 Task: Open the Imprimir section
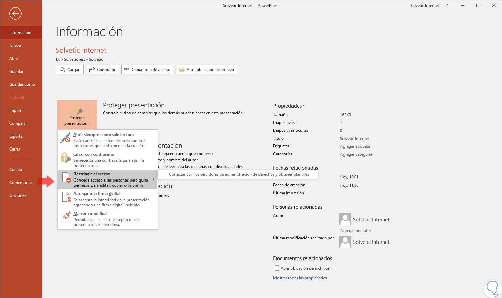21,110
